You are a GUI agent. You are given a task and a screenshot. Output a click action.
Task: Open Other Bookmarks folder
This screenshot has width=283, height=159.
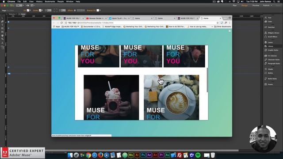pos(222,26)
